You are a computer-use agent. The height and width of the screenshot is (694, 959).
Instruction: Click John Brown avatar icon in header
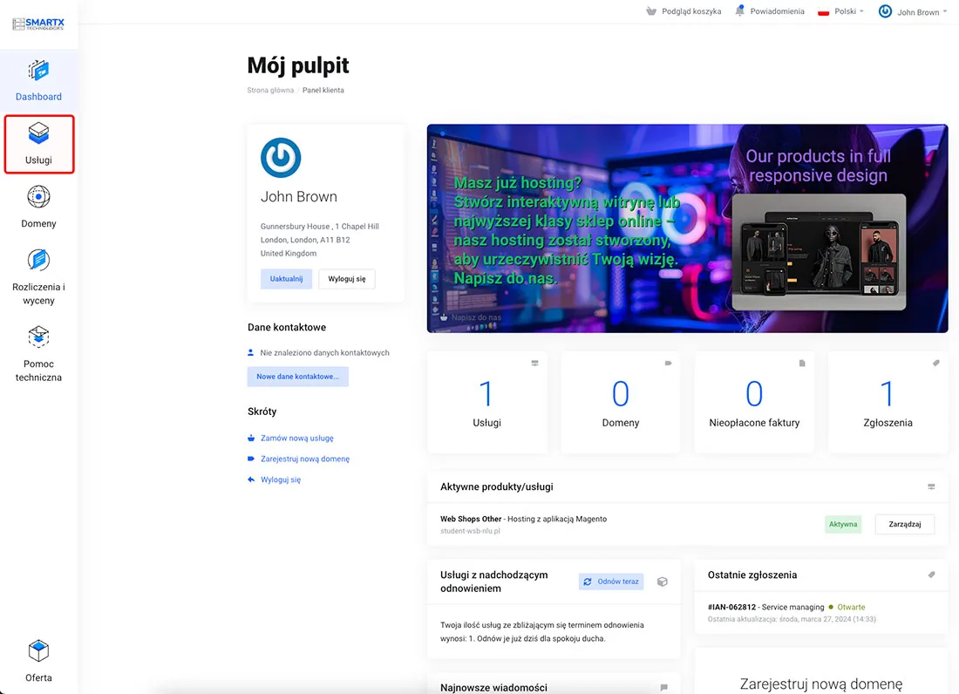[885, 11]
